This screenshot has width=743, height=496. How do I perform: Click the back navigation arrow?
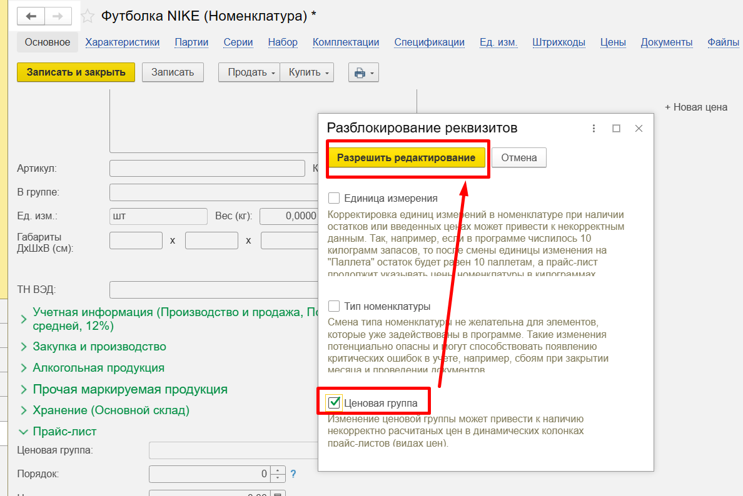click(31, 16)
